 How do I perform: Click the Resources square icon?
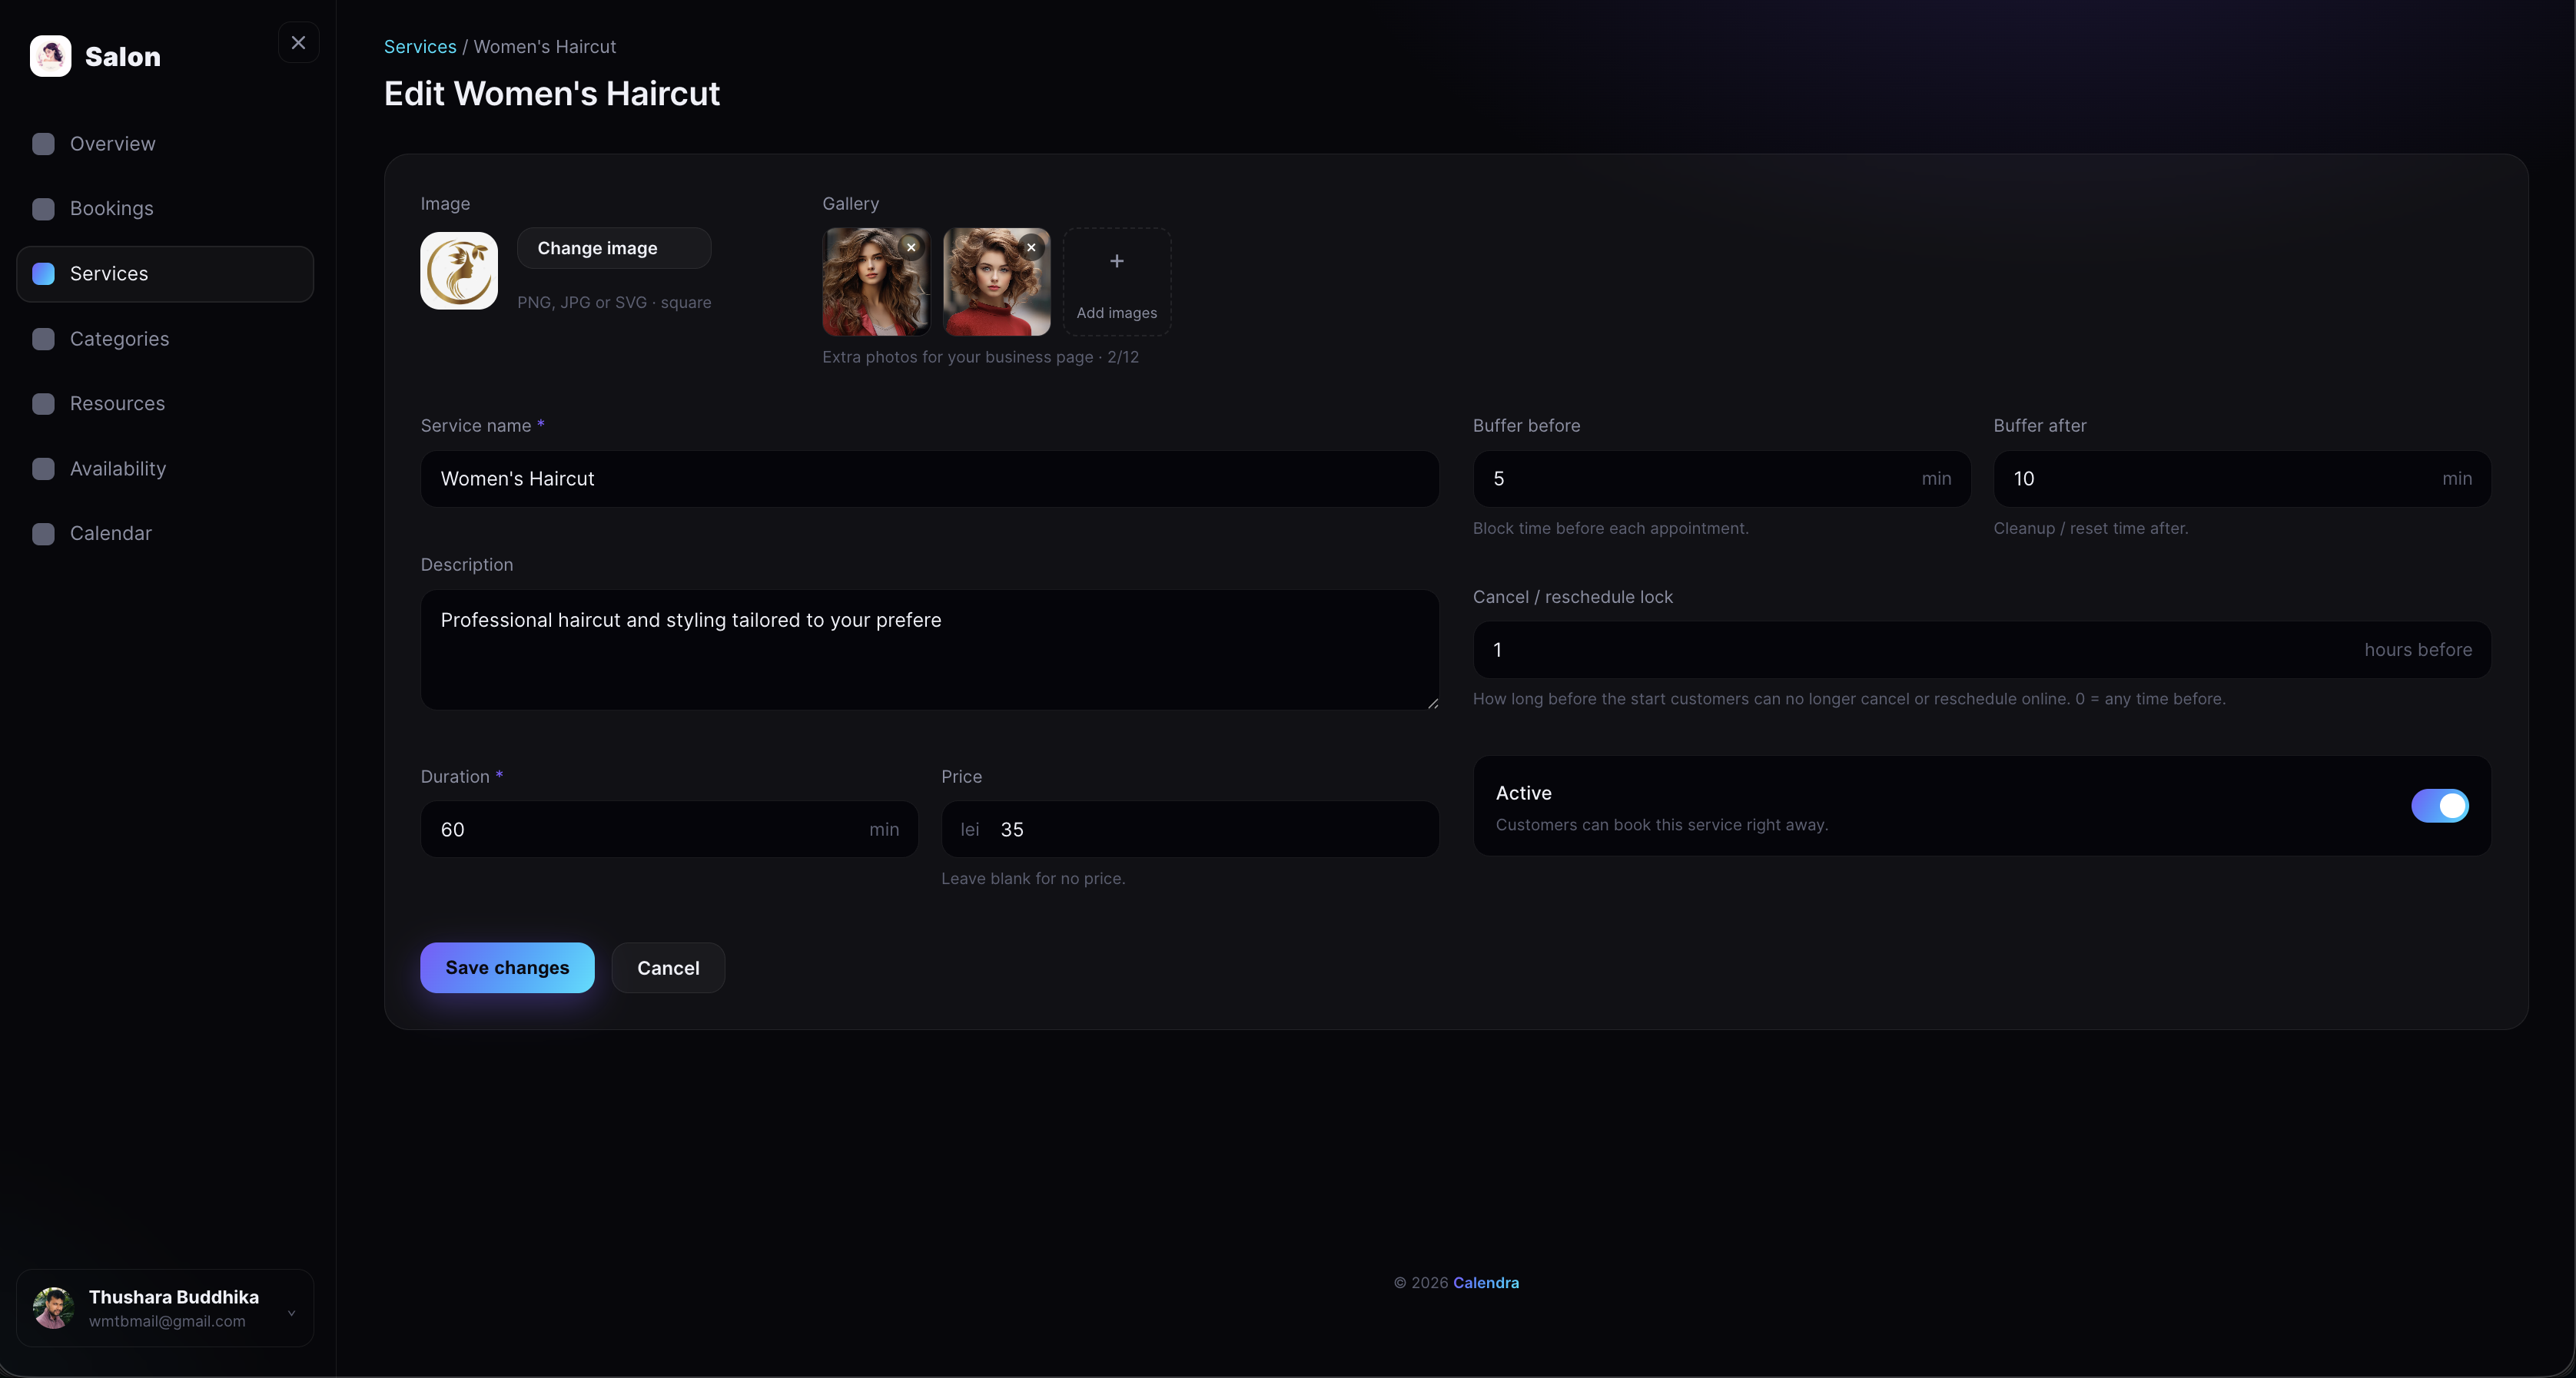point(43,404)
